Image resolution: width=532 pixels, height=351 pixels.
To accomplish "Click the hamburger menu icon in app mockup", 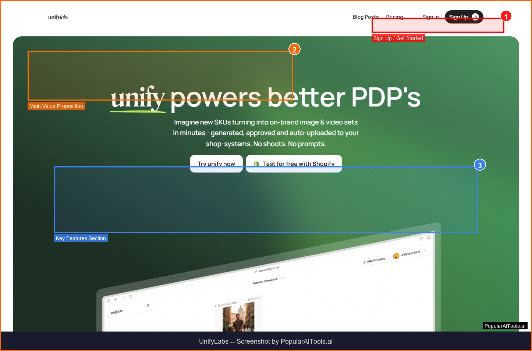I will (x=148, y=305).
